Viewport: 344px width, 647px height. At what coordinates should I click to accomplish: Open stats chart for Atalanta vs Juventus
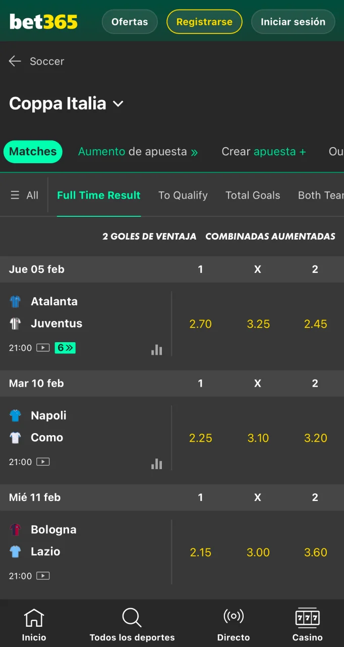[x=156, y=350]
